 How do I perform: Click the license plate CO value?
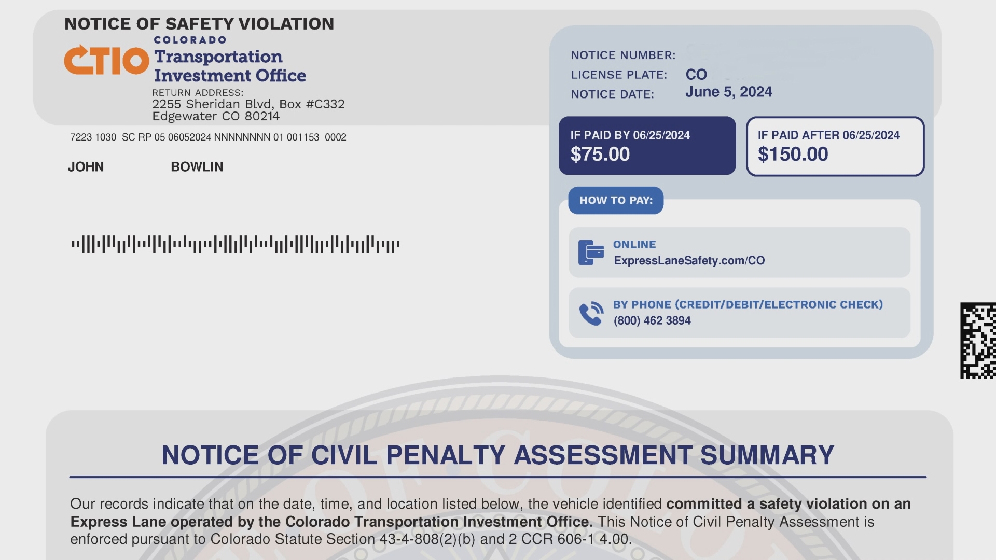point(696,75)
